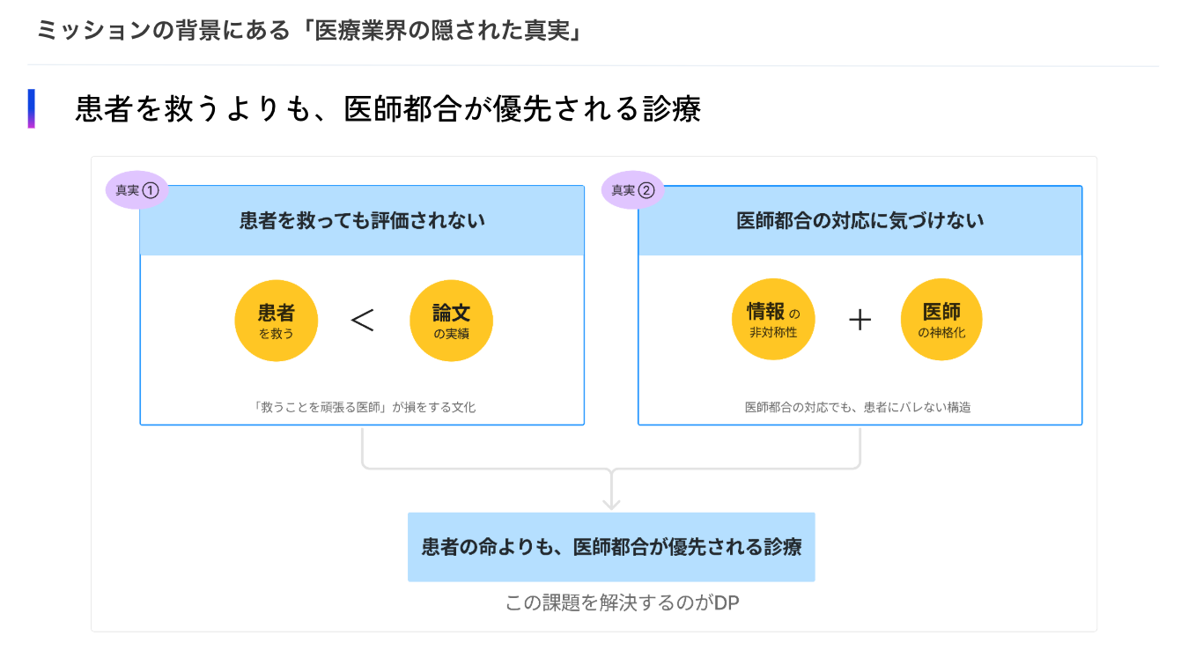Screen dimensions: 1188x665
Task: Click the downward arrowhead above the conclusion box
Action: [611, 502]
